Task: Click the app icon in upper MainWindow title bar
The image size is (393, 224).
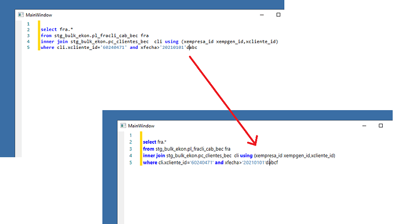Action: [x=21, y=15]
